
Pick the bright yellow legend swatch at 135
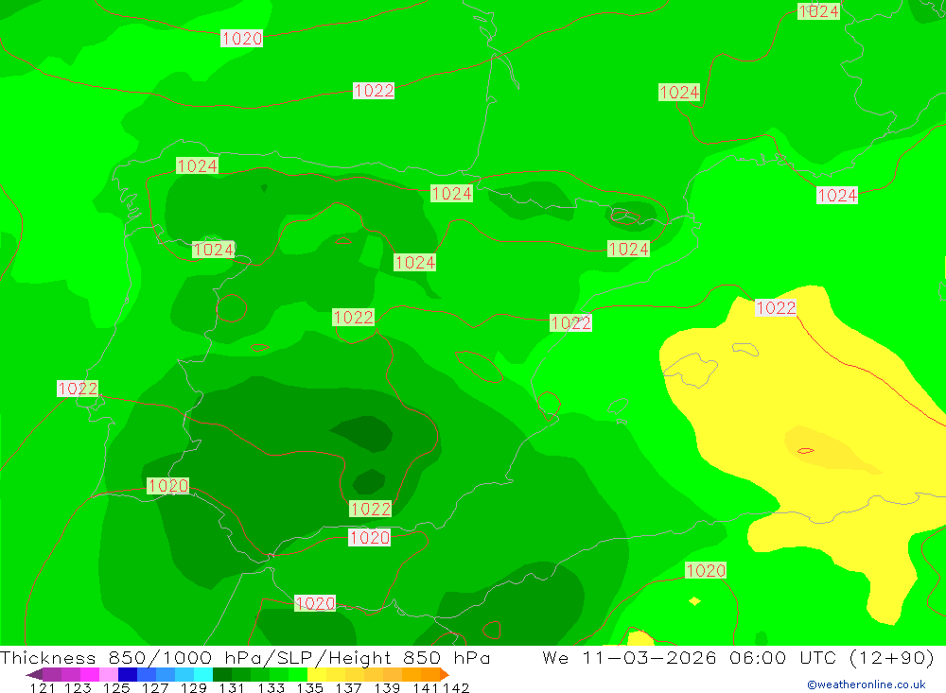[317, 674]
